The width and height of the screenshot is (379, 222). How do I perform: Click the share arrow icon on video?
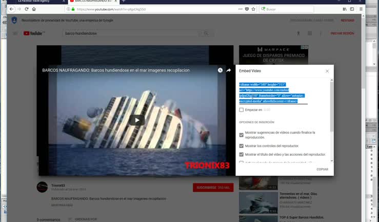[x=229, y=70]
